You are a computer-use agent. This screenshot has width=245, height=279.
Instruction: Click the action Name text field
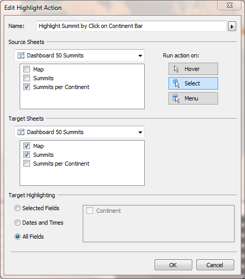tap(131, 26)
